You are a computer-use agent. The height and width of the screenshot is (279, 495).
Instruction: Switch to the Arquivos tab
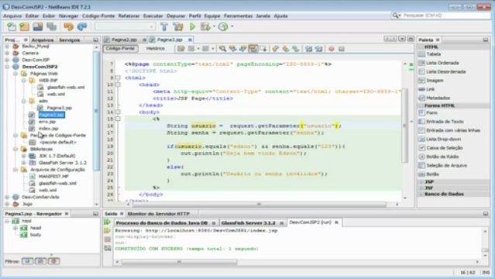[x=43, y=40]
